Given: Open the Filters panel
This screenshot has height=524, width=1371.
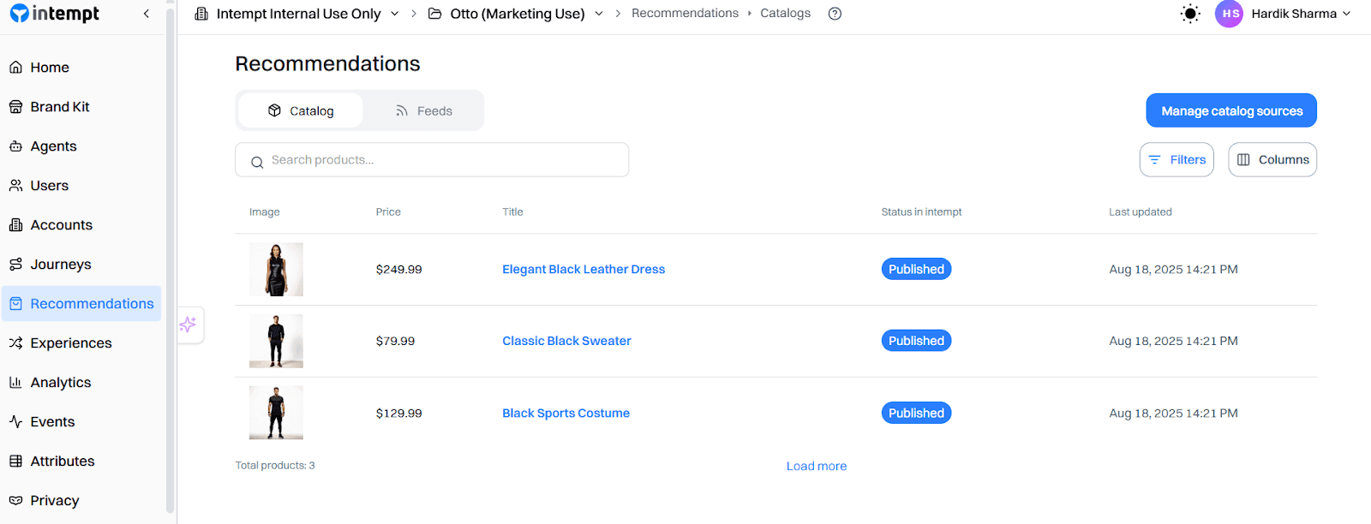Looking at the screenshot, I should 1176,160.
